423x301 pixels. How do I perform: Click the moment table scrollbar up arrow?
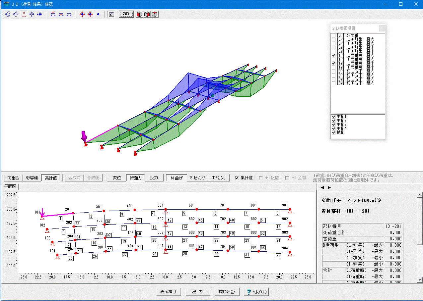420,194
